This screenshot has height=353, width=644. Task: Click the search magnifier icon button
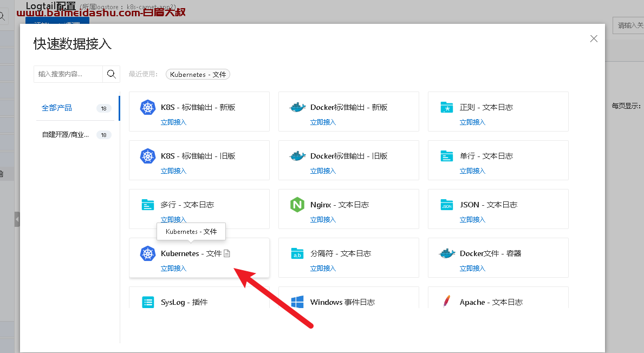(x=112, y=74)
